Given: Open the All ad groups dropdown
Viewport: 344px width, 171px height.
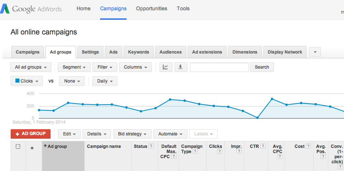Looking at the screenshot, I should (31, 67).
